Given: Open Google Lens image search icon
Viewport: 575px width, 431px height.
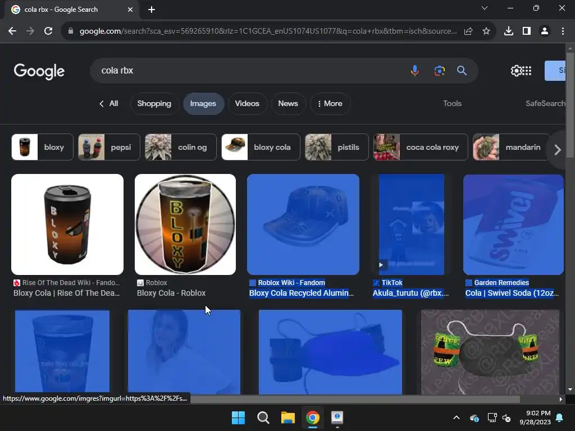Looking at the screenshot, I should click(x=439, y=70).
